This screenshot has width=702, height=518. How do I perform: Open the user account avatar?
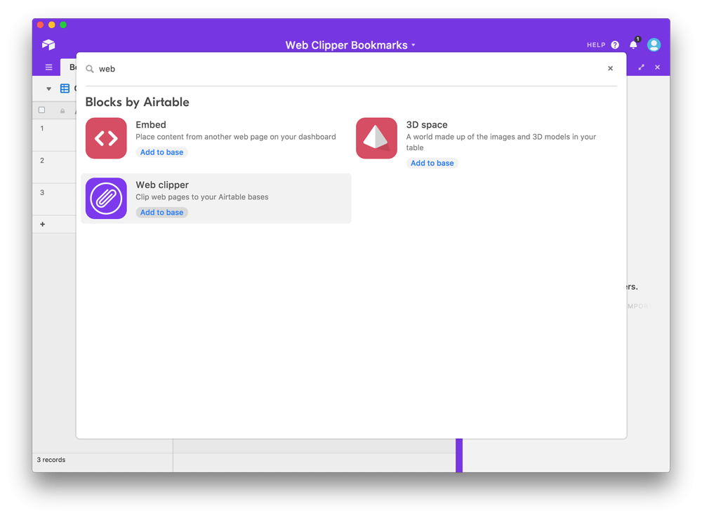point(654,44)
